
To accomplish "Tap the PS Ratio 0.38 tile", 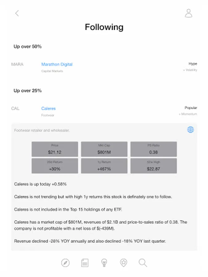I will pyautogui.click(x=153, y=149).
